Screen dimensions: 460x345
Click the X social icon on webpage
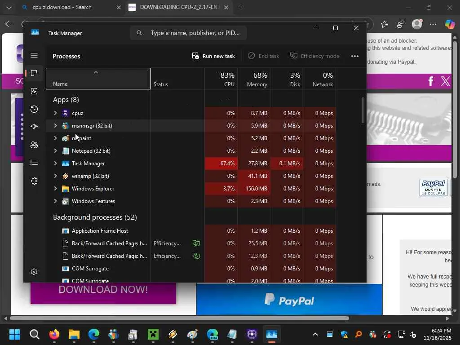pyautogui.click(x=445, y=81)
